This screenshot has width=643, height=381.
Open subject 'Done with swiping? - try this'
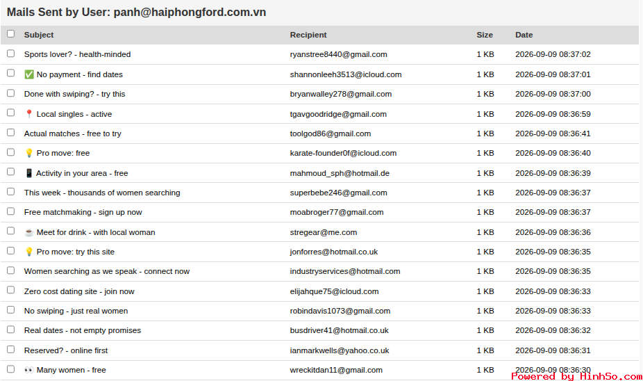[x=74, y=94]
